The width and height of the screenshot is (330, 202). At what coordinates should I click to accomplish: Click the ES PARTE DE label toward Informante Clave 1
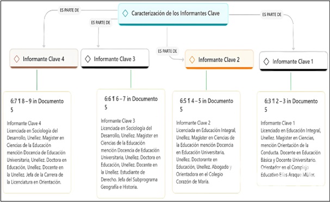[272, 15]
